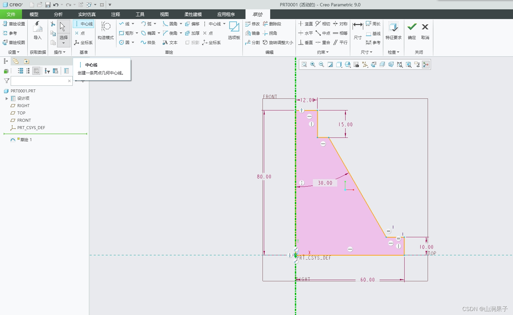The width and height of the screenshot is (513, 315).
Task: Apply the Symmetric (对称) constraint
Action: pos(340,24)
